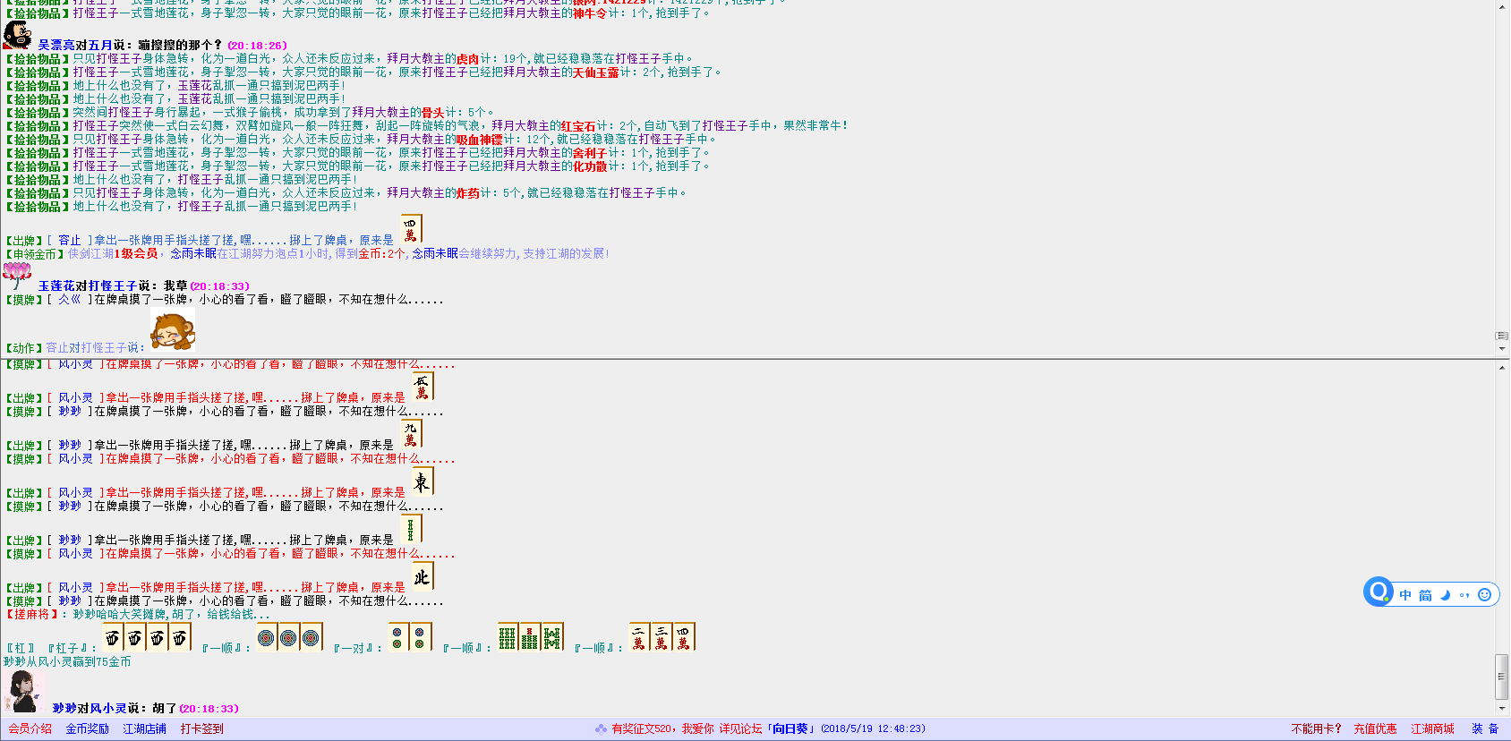The height and width of the screenshot is (741, 1511).
Task: Click the girl avatar beside 胡了 message
Action: click(x=24, y=691)
